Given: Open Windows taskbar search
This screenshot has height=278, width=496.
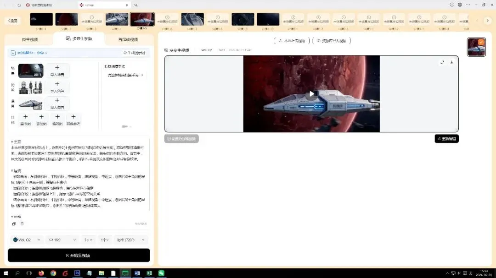Looking at the screenshot, I should click(x=17, y=273).
